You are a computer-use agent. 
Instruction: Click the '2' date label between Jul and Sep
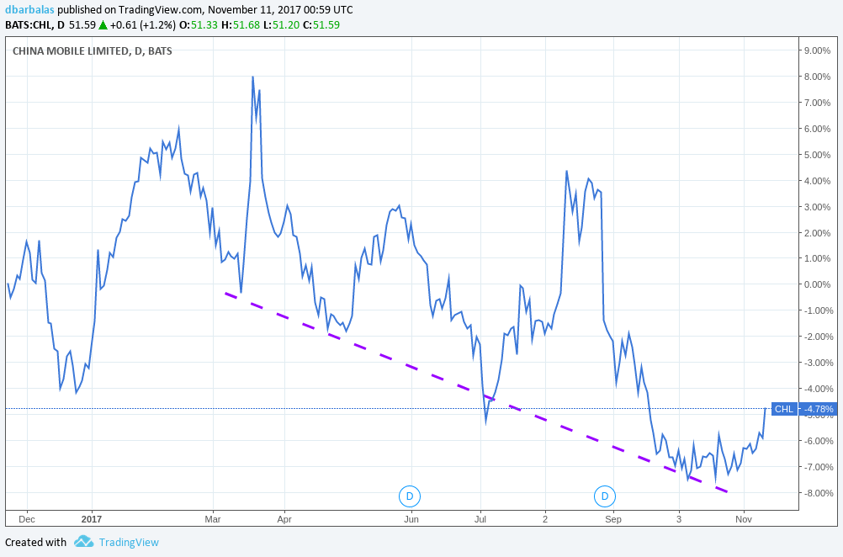[545, 519]
